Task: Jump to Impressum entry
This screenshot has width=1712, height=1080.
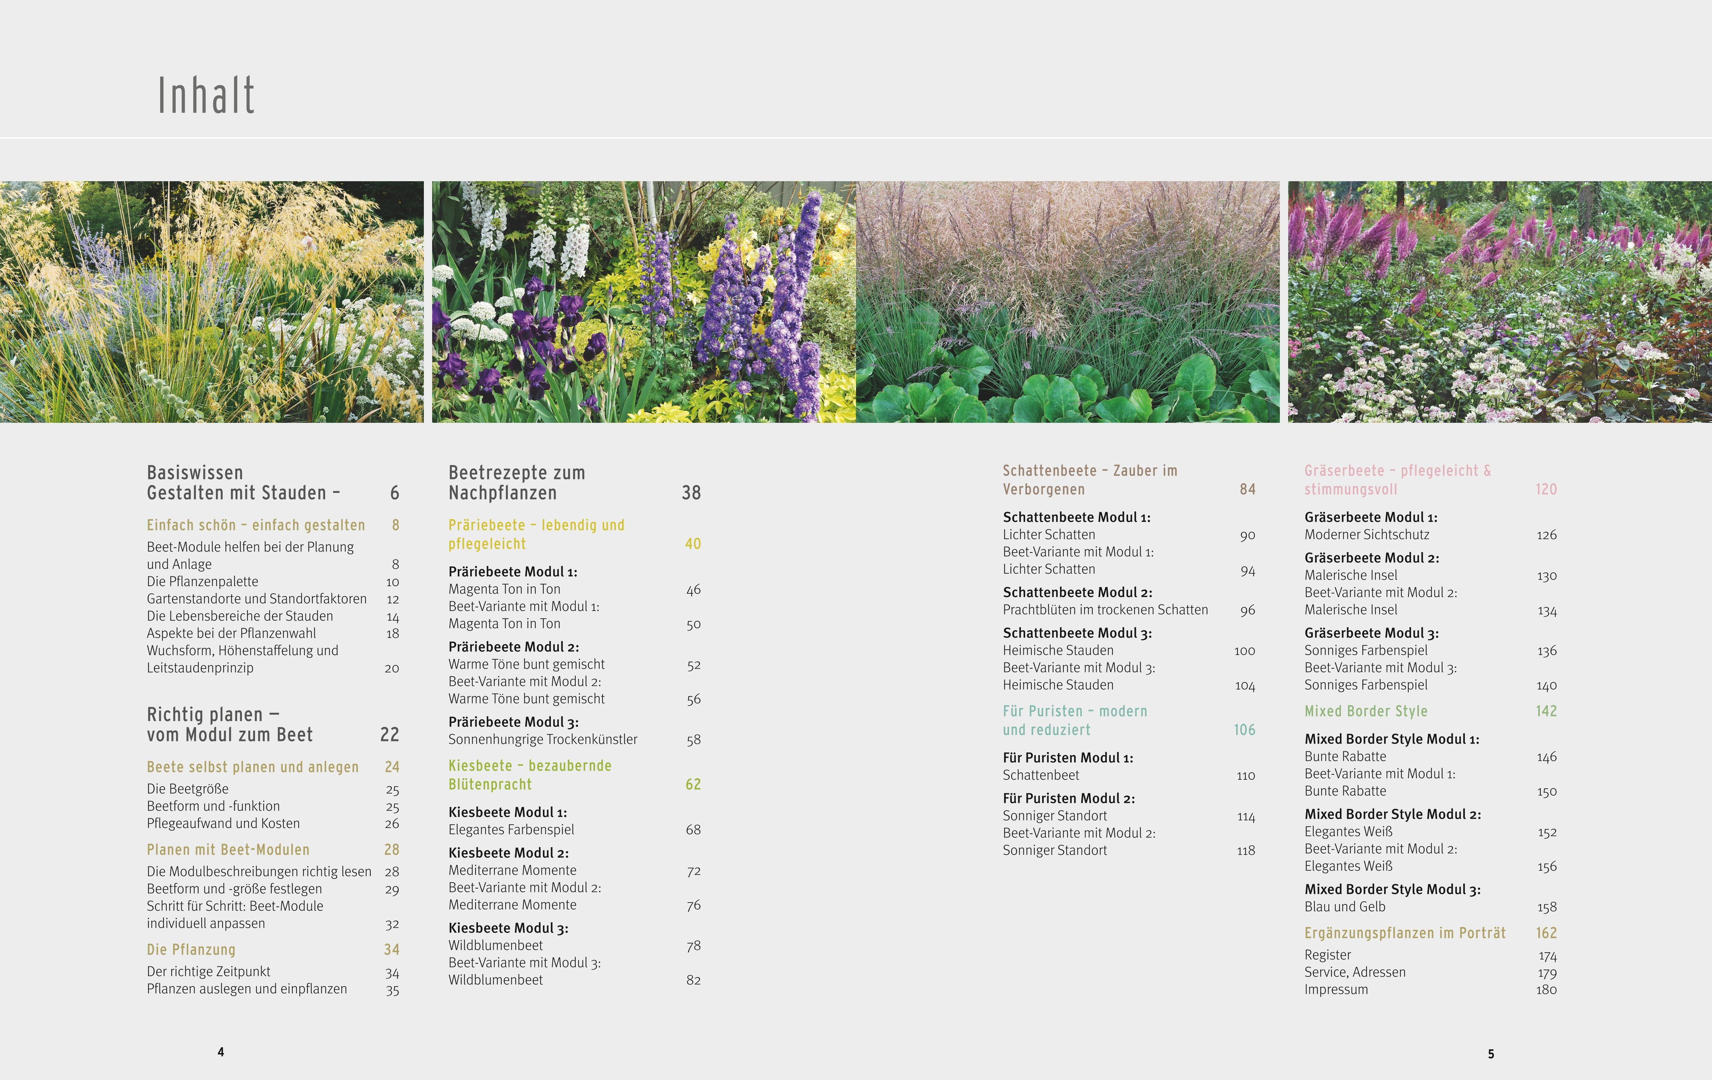Action: [x=1336, y=990]
